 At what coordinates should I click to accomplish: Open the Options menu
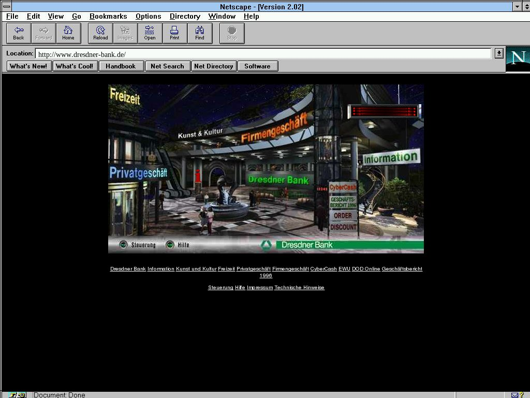click(148, 17)
